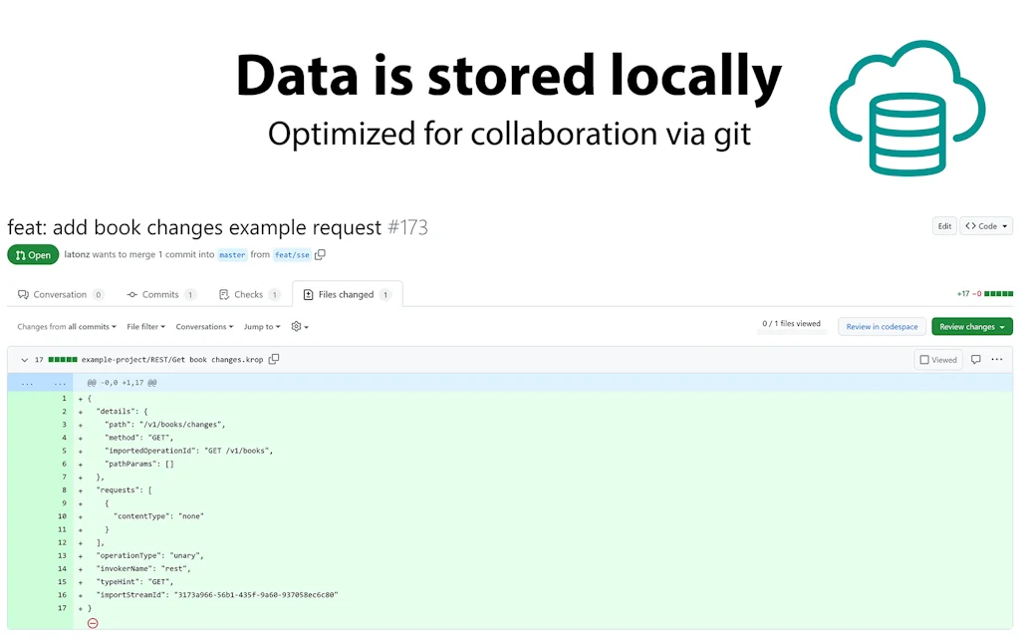Click the "importedOperationId" line
This screenshot has width=1020, height=638.
(188, 451)
